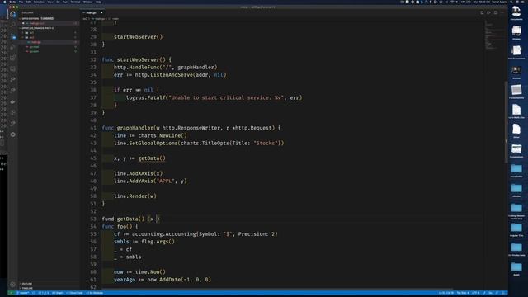528x297 pixels.
Task: Click flag.Args() on line 56
Action: click(158, 242)
